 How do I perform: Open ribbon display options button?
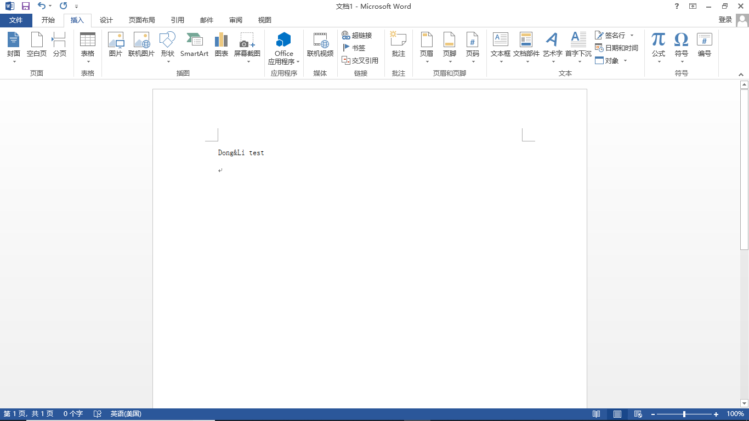pos(693,6)
